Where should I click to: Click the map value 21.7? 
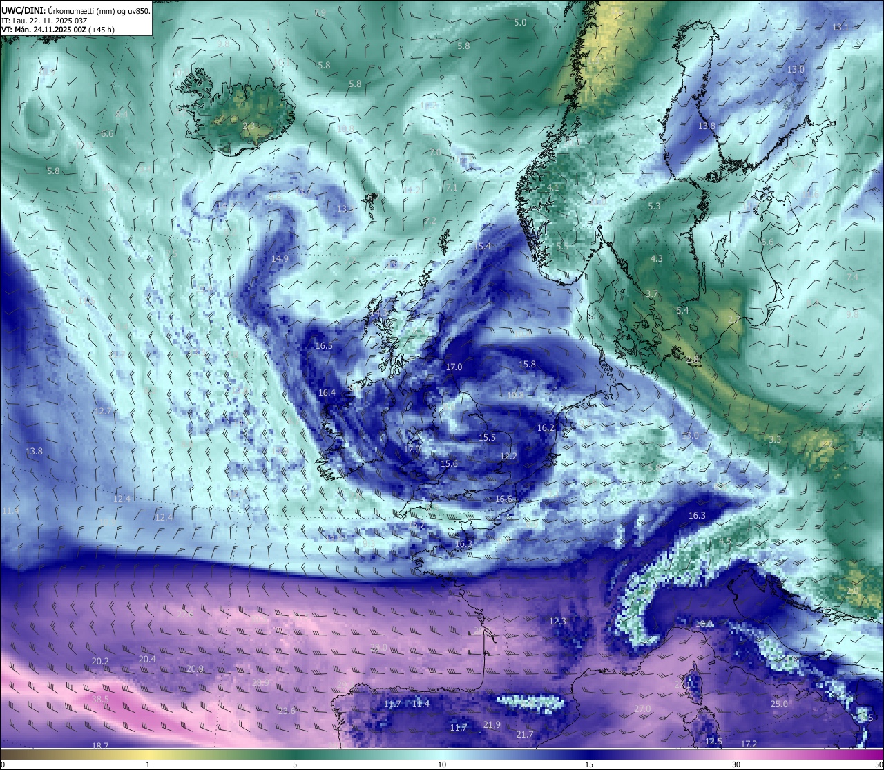(x=525, y=734)
